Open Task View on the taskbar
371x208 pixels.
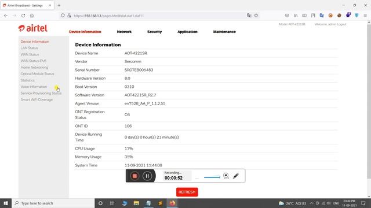pyautogui.click(x=112, y=203)
